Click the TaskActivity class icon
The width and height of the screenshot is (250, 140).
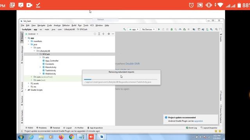pyautogui.click(x=43, y=70)
